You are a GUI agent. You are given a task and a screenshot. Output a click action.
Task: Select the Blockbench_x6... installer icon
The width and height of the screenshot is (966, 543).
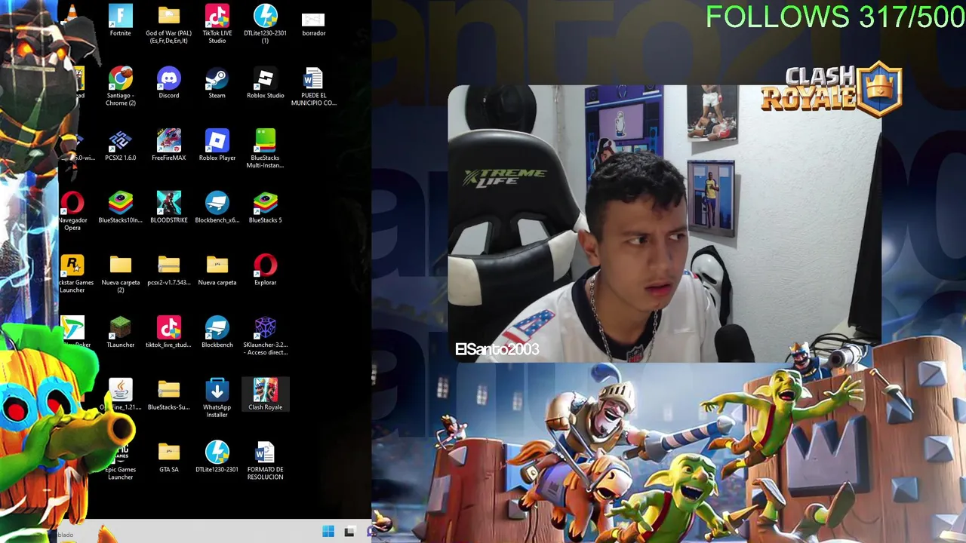click(x=217, y=208)
